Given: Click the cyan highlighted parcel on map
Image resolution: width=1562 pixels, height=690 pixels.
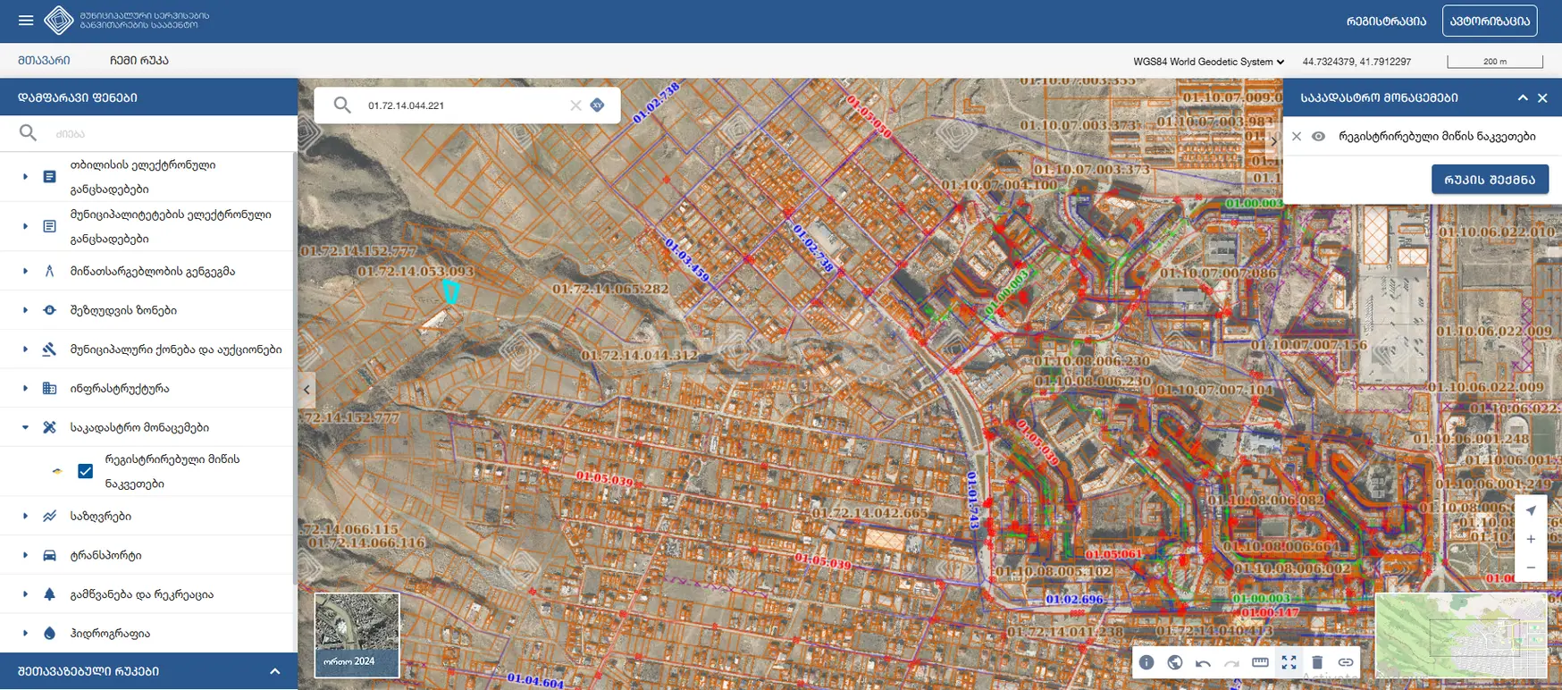Looking at the screenshot, I should [x=451, y=291].
